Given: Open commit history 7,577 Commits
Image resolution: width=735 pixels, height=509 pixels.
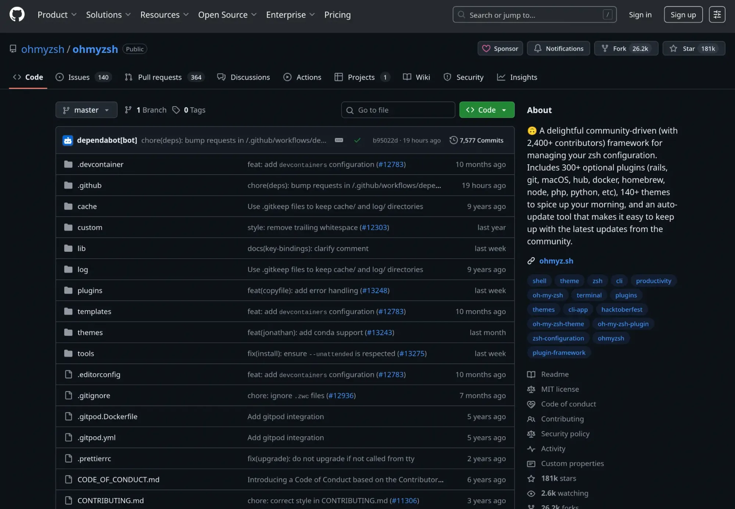Looking at the screenshot, I should pos(476,140).
